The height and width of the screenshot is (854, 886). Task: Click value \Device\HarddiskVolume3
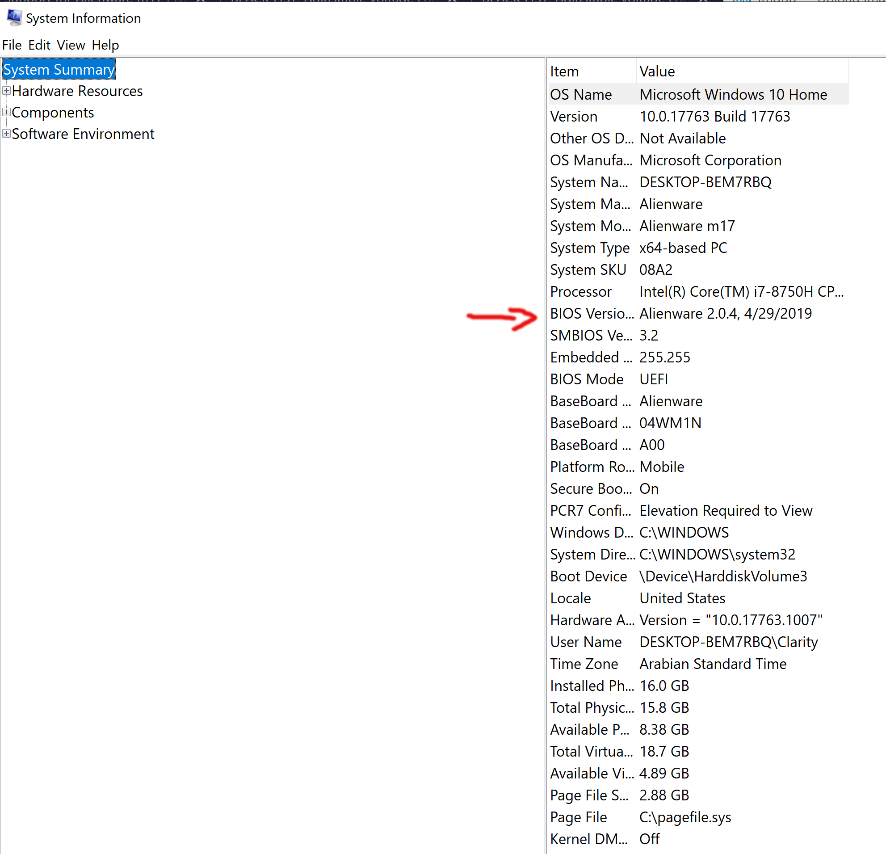click(x=723, y=576)
